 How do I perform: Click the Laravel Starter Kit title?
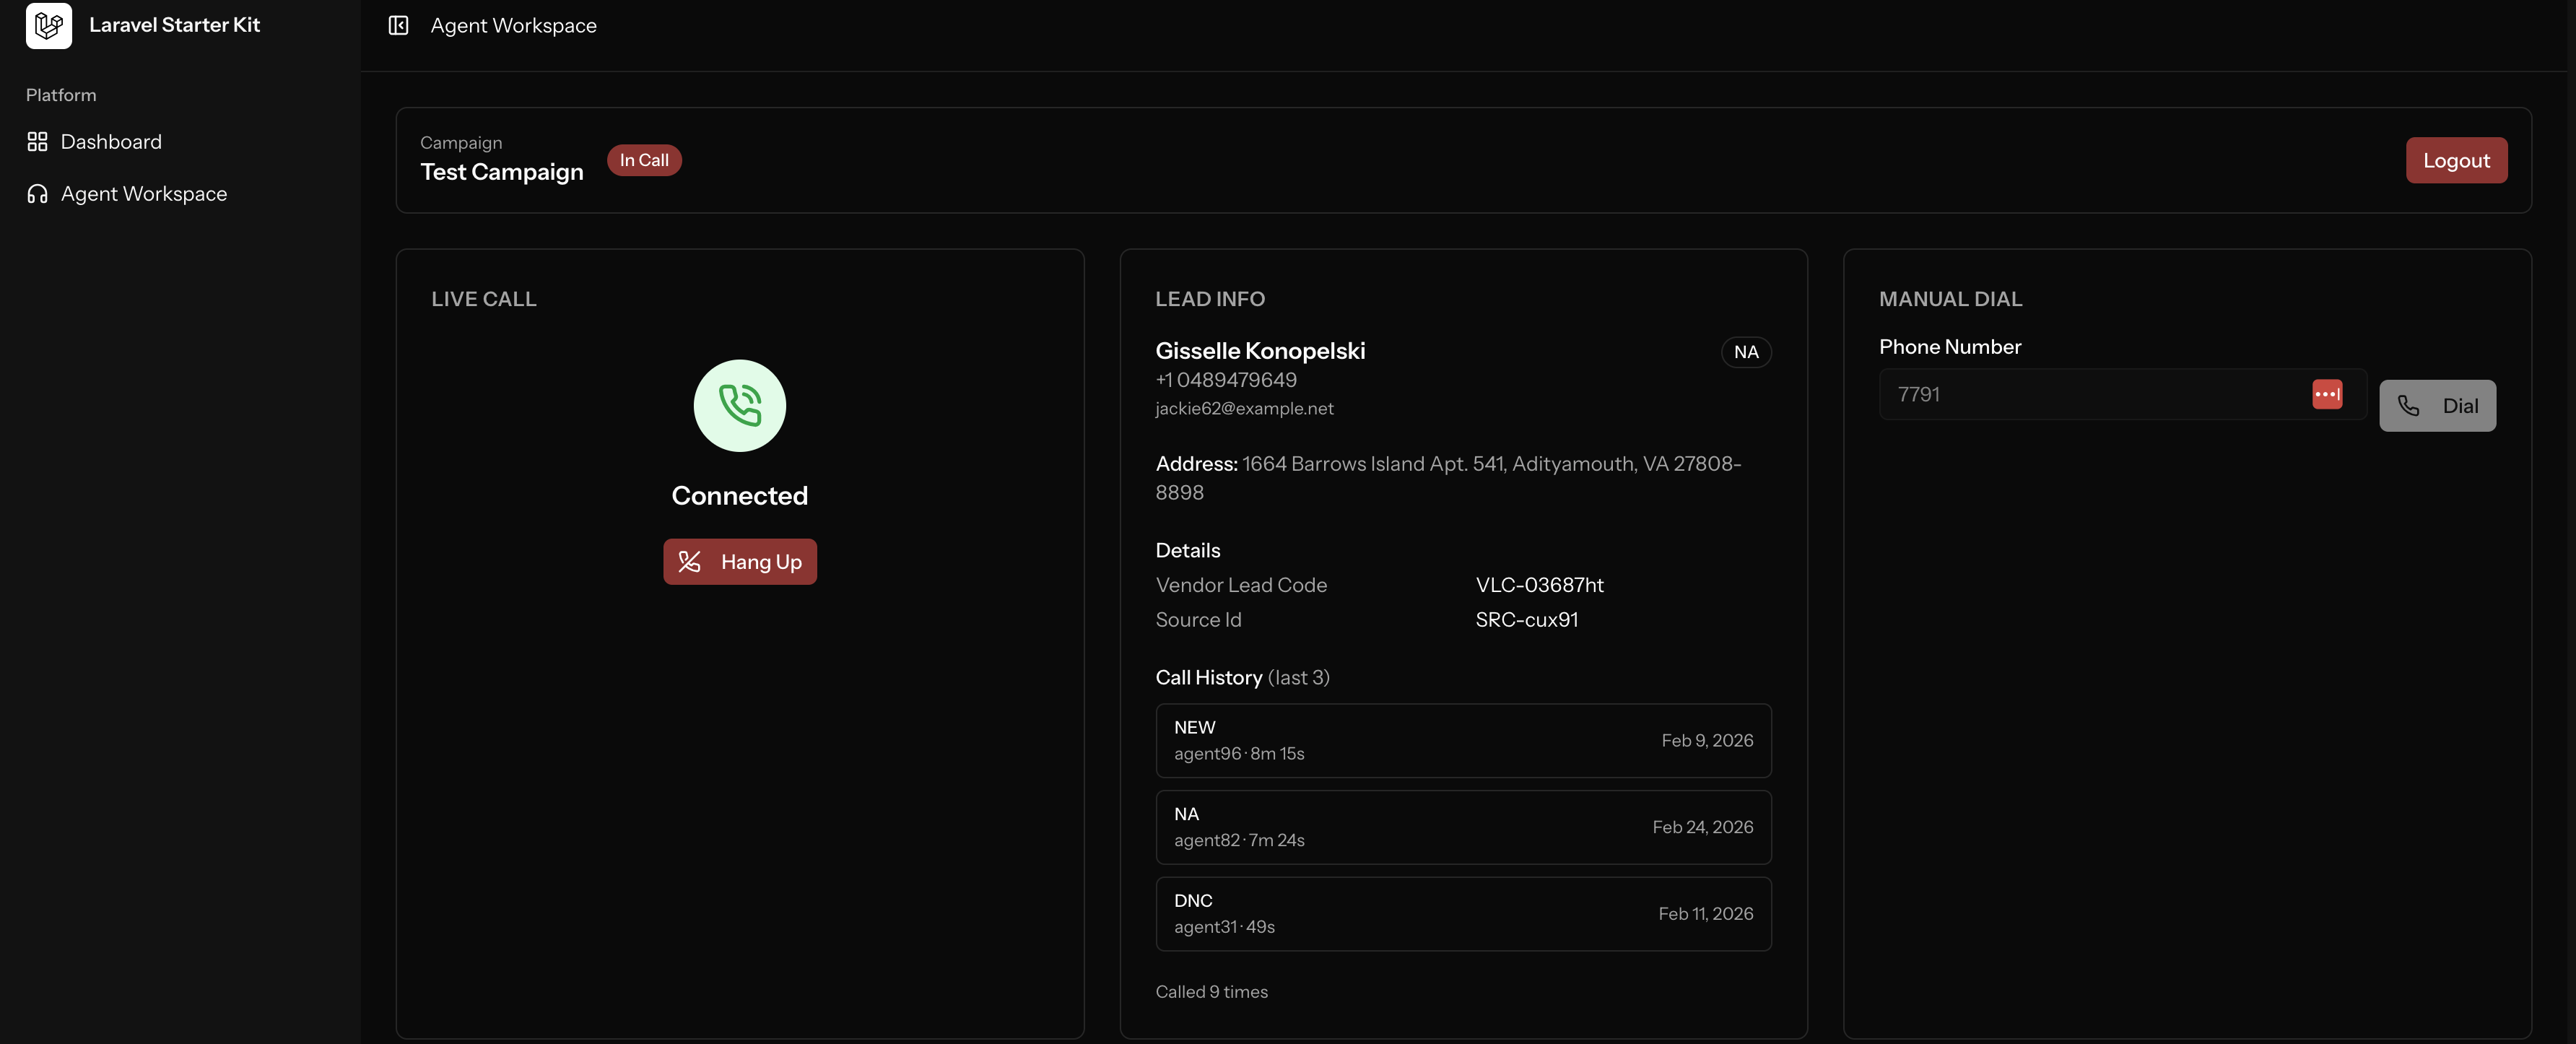(174, 25)
